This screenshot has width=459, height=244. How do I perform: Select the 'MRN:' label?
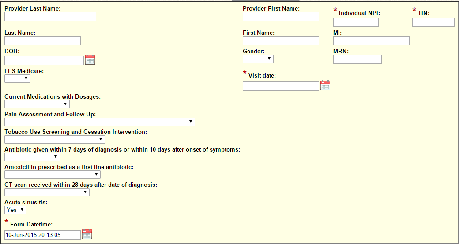coord(341,52)
